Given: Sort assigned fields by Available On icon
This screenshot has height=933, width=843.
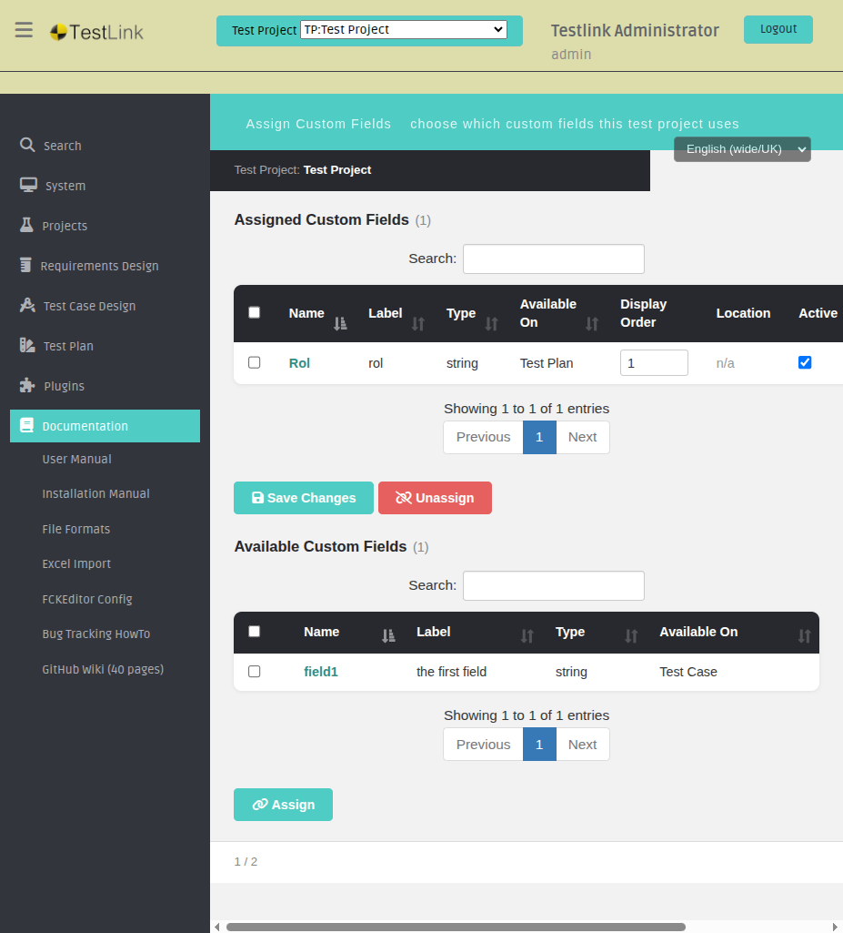Looking at the screenshot, I should point(592,324).
